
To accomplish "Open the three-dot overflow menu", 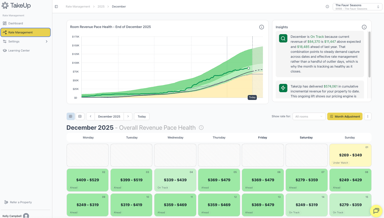I will click(x=368, y=116).
